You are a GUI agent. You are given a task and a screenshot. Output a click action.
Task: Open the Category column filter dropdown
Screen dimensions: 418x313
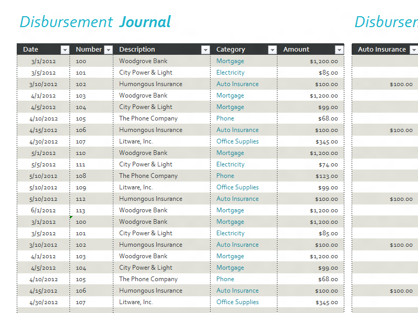pos(272,50)
